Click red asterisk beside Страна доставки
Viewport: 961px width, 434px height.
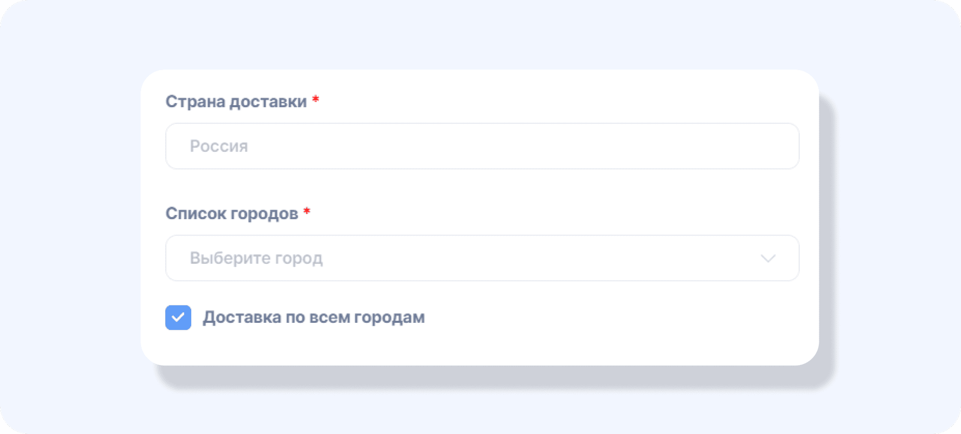coord(315,99)
